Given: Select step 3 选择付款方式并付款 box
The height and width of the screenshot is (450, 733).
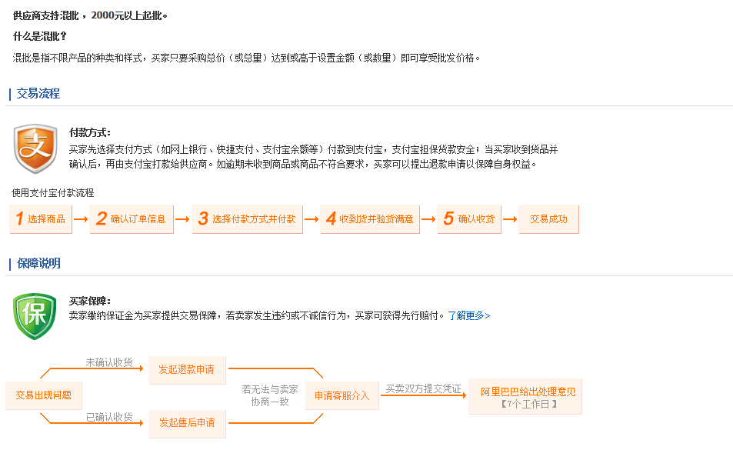Looking at the screenshot, I should 246,219.
